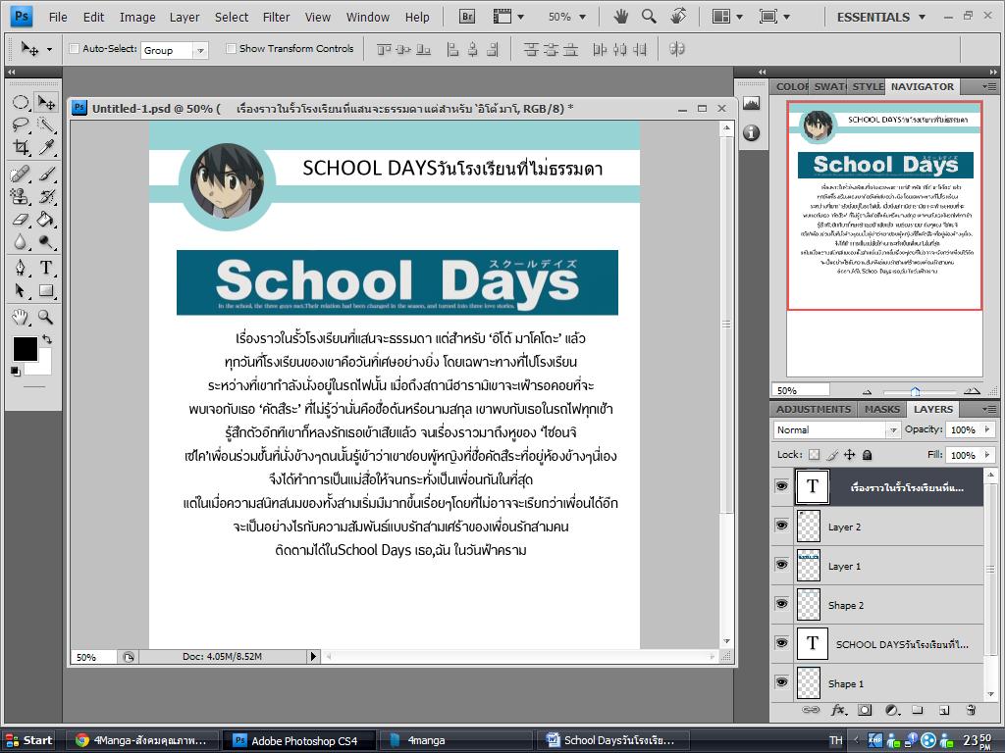Open the status bar info arrow
Viewport: 1005px width, 753px height.
[x=313, y=656]
